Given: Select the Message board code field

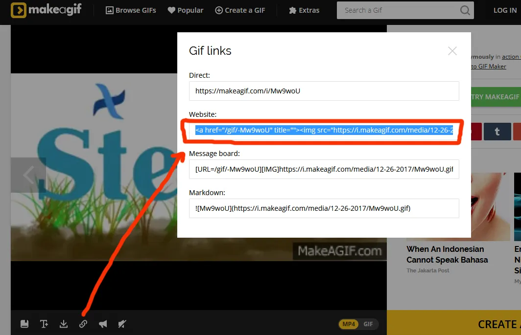Looking at the screenshot, I should [324, 169].
